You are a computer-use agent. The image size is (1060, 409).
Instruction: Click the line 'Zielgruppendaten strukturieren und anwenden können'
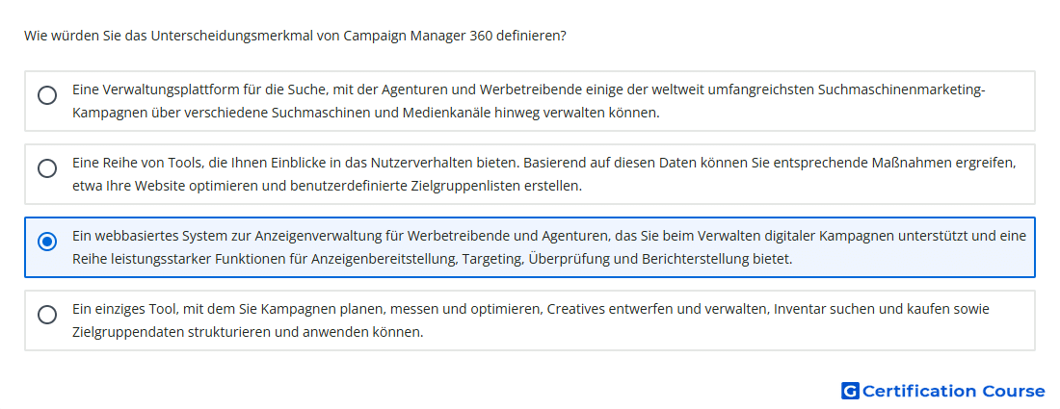[248, 332]
